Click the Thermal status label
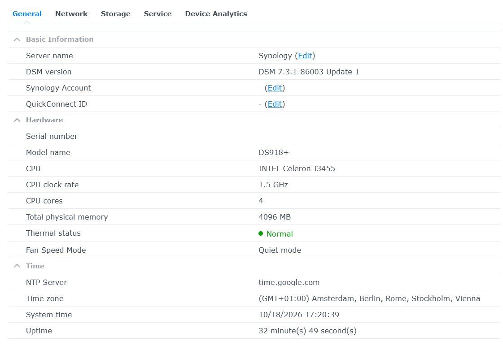Viewport: 503px width, 345px height. (x=53, y=233)
